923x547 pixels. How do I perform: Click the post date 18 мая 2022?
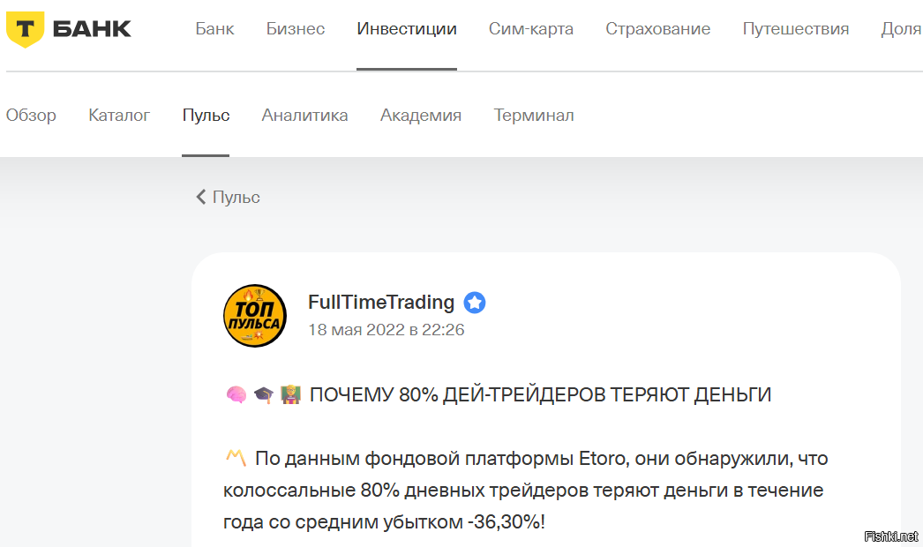click(386, 330)
